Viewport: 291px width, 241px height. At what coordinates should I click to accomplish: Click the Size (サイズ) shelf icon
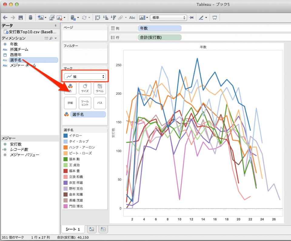[x=85, y=88]
